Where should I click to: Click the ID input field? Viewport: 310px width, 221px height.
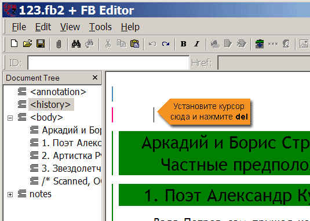tap(108, 63)
